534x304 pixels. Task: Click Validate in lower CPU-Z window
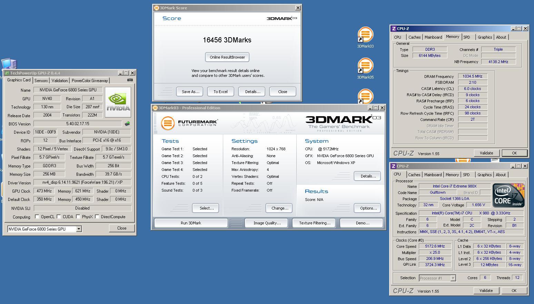coord(486,291)
